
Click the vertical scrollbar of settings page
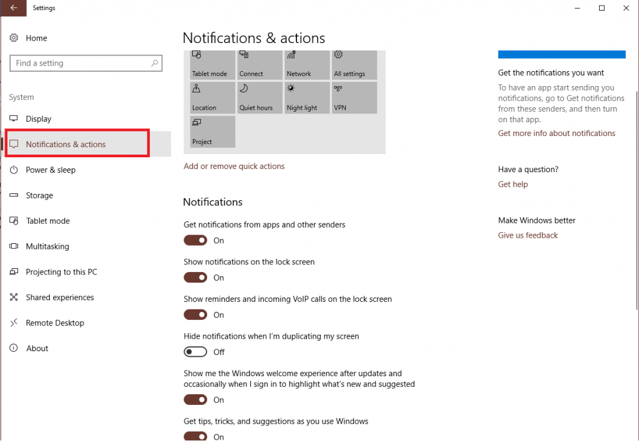coord(637,200)
